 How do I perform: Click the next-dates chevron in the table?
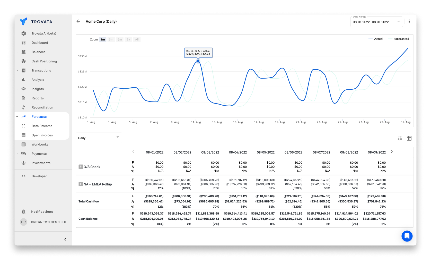pyautogui.click(x=392, y=152)
